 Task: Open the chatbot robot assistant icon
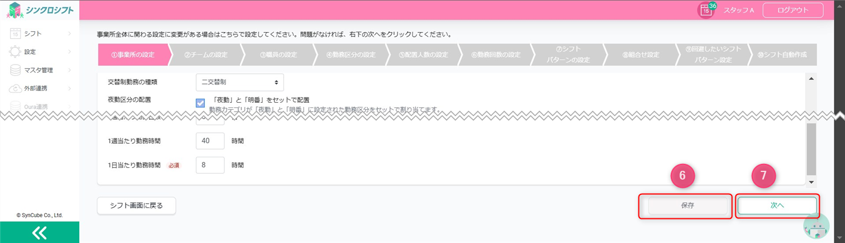pos(816,228)
